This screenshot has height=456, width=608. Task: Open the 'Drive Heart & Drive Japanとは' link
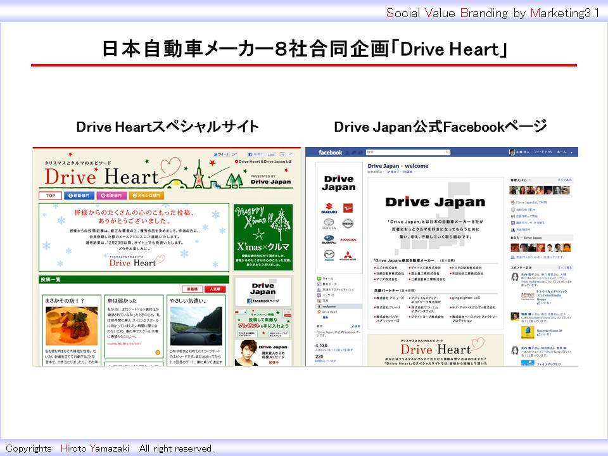click(x=263, y=161)
